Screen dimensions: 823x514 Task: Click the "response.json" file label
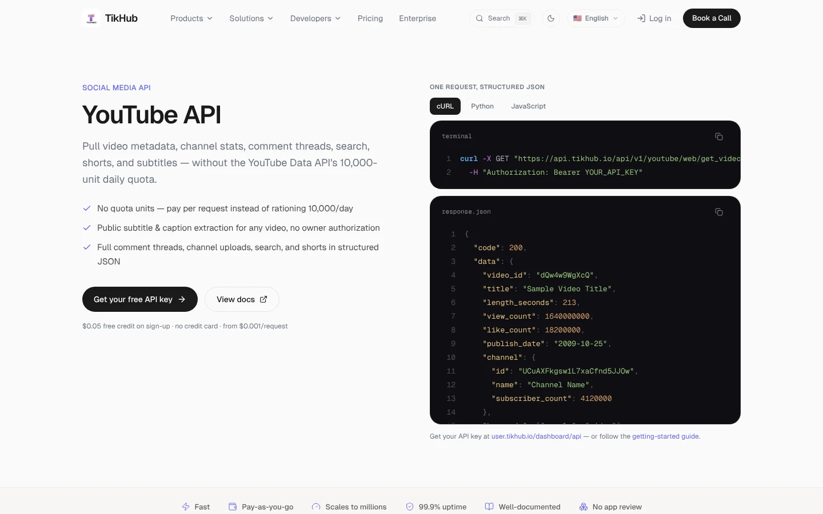click(466, 212)
